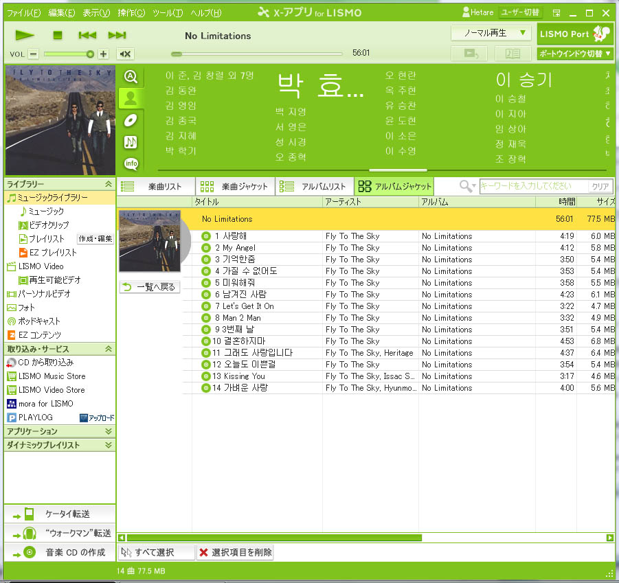
Task: Open the 編集(E) menu
Action: coord(62,13)
